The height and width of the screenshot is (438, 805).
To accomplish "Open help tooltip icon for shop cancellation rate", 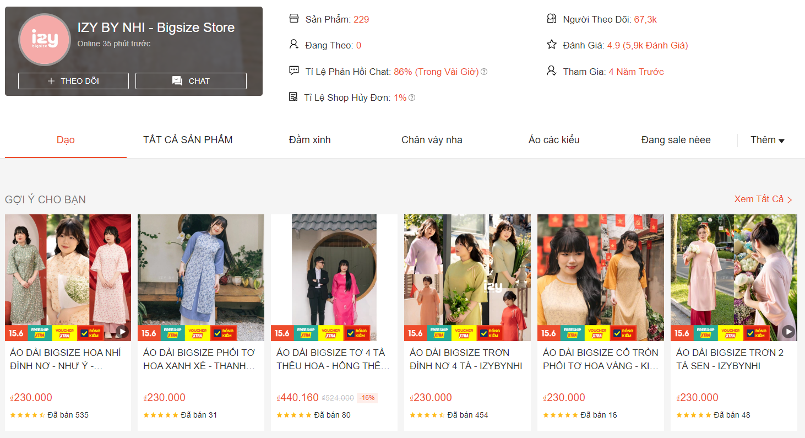I will point(412,98).
